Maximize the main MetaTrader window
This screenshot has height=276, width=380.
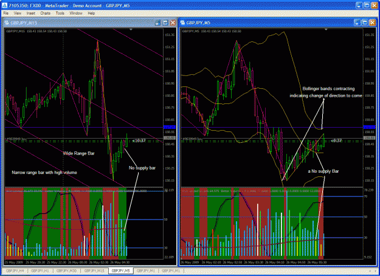pos(367,5)
